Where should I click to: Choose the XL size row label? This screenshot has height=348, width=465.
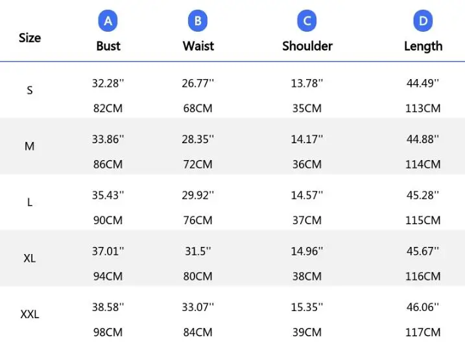30,258
